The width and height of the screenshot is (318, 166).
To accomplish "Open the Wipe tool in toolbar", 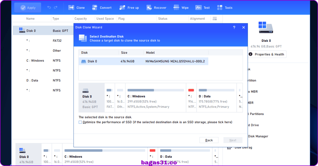I will point(181,8).
